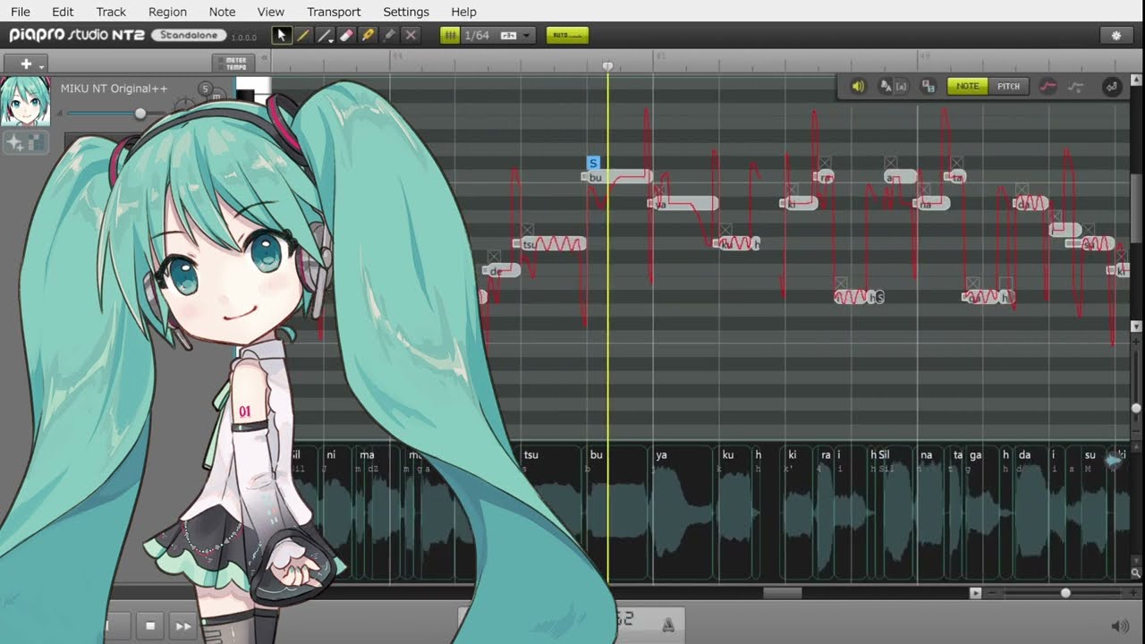Click the MIKU NT Original++ track name

pyautogui.click(x=114, y=89)
